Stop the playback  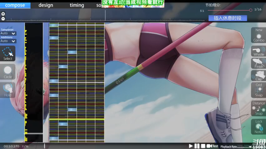(x=203, y=146)
